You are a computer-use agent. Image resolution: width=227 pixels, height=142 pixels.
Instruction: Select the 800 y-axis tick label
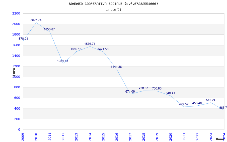point(17,87)
